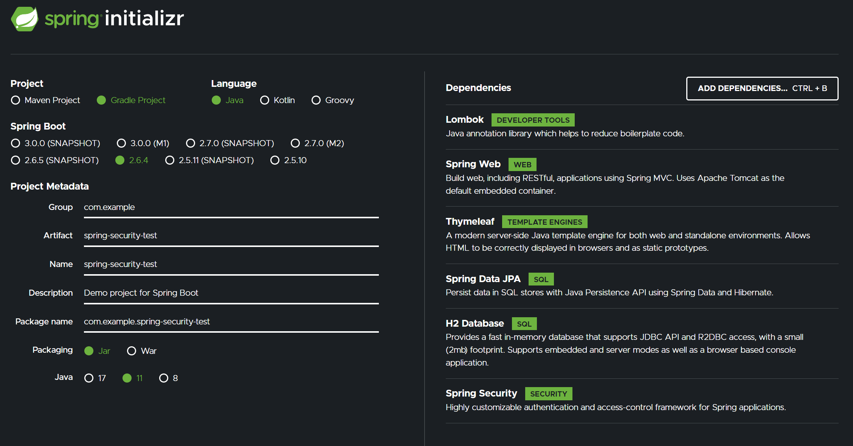
Task: Click the Group input field
Action: [x=231, y=207]
